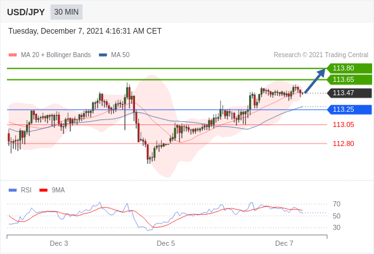Toggle the RSI legend entry
The height and width of the screenshot is (254, 374).
click(20, 190)
